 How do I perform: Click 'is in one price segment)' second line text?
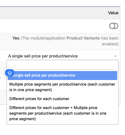30,90
